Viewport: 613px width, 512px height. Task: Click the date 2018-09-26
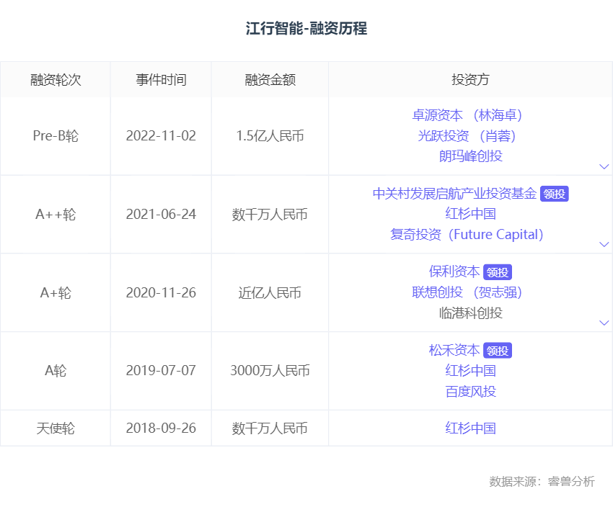161,428
